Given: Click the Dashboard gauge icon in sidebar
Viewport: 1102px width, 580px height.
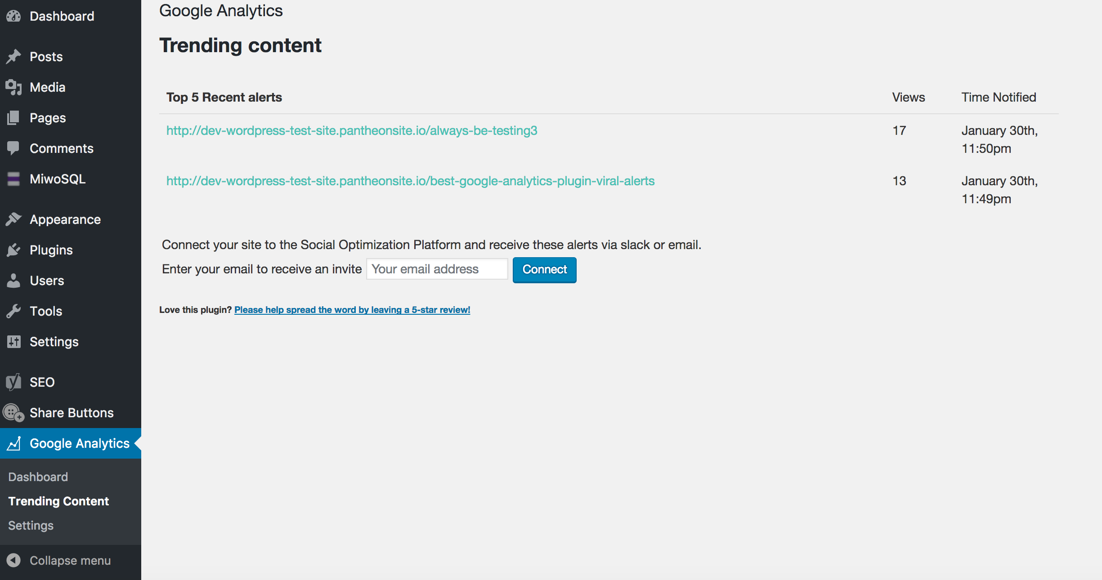Looking at the screenshot, I should tap(13, 16).
